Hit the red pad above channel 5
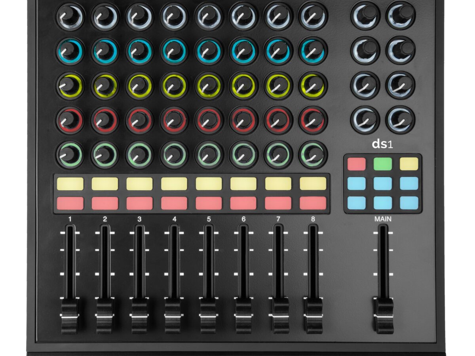The height and width of the screenshot is (356, 475). pyautogui.click(x=209, y=203)
